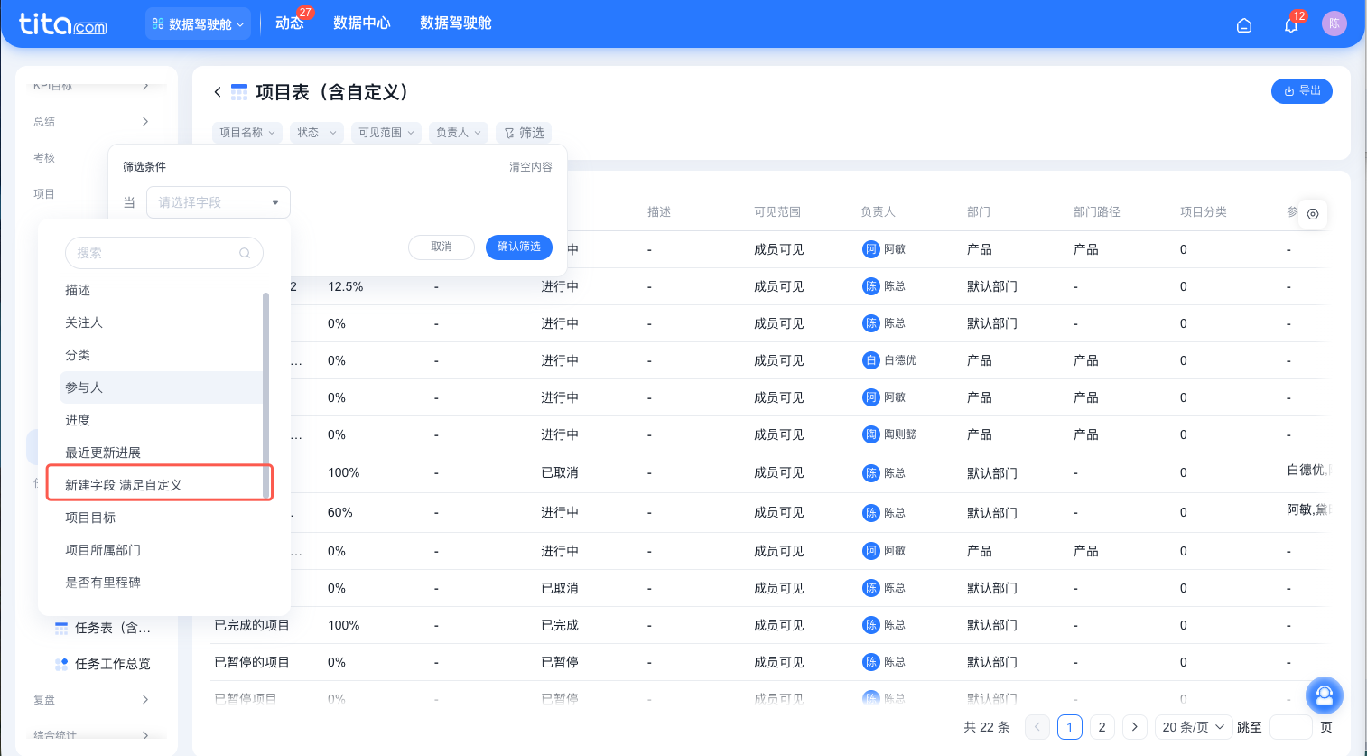Click the 跳至 page number input field
Screen dimensions: 1367x756
click(x=1291, y=727)
